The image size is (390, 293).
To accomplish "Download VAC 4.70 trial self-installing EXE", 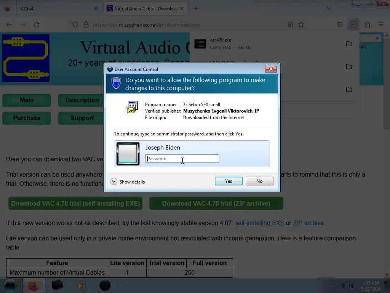I will point(75,204).
